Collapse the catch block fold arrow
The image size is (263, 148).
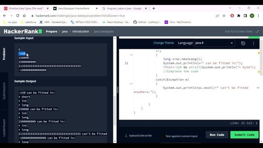[x=131, y=83]
